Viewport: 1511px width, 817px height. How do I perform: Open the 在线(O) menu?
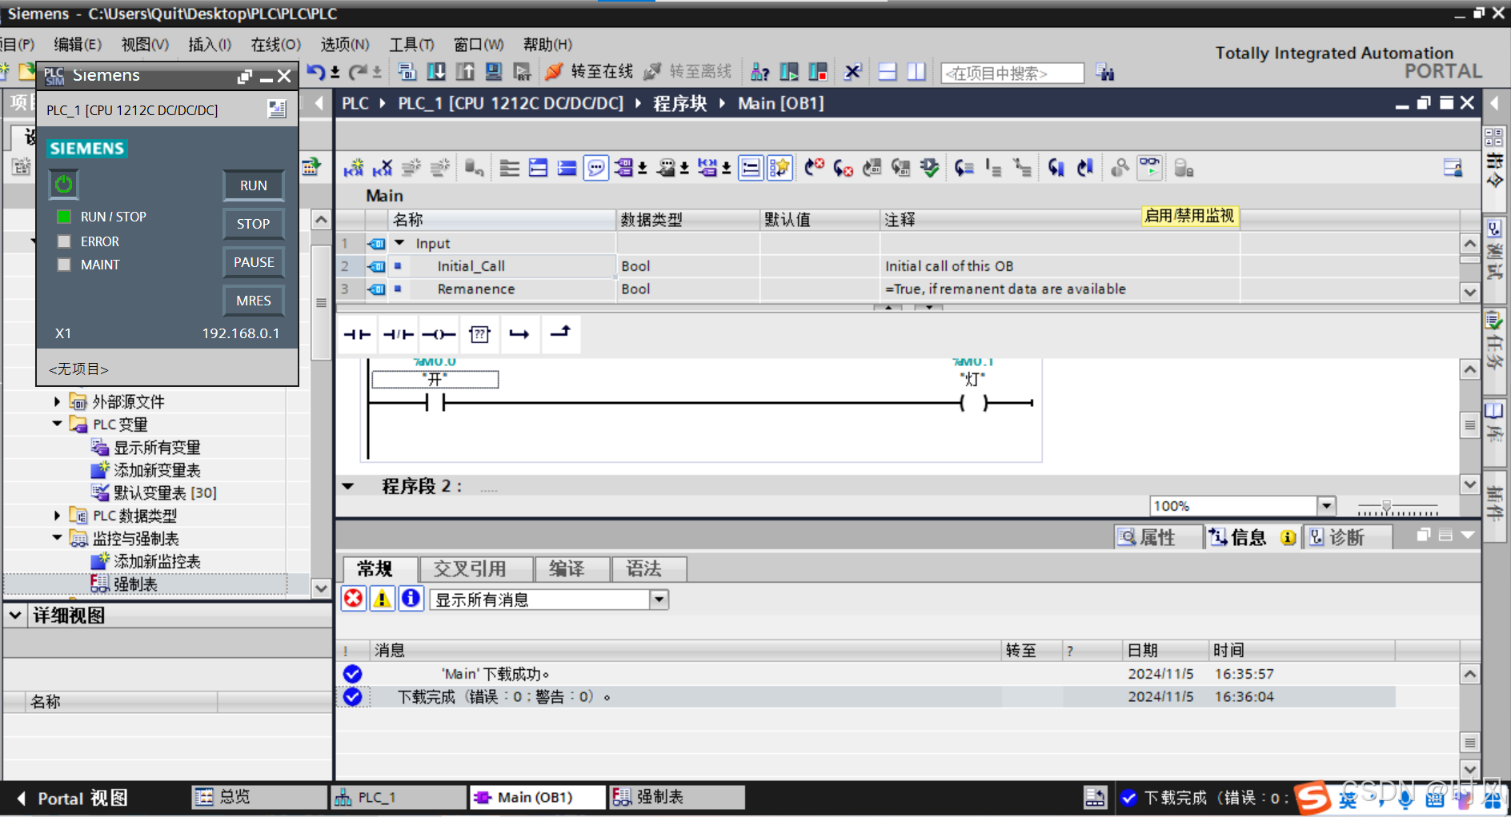(x=275, y=45)
